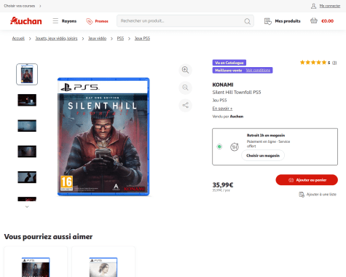Click the magnifier search icon
Viewport: 346px width, 277px height.
tap(248, 21)
